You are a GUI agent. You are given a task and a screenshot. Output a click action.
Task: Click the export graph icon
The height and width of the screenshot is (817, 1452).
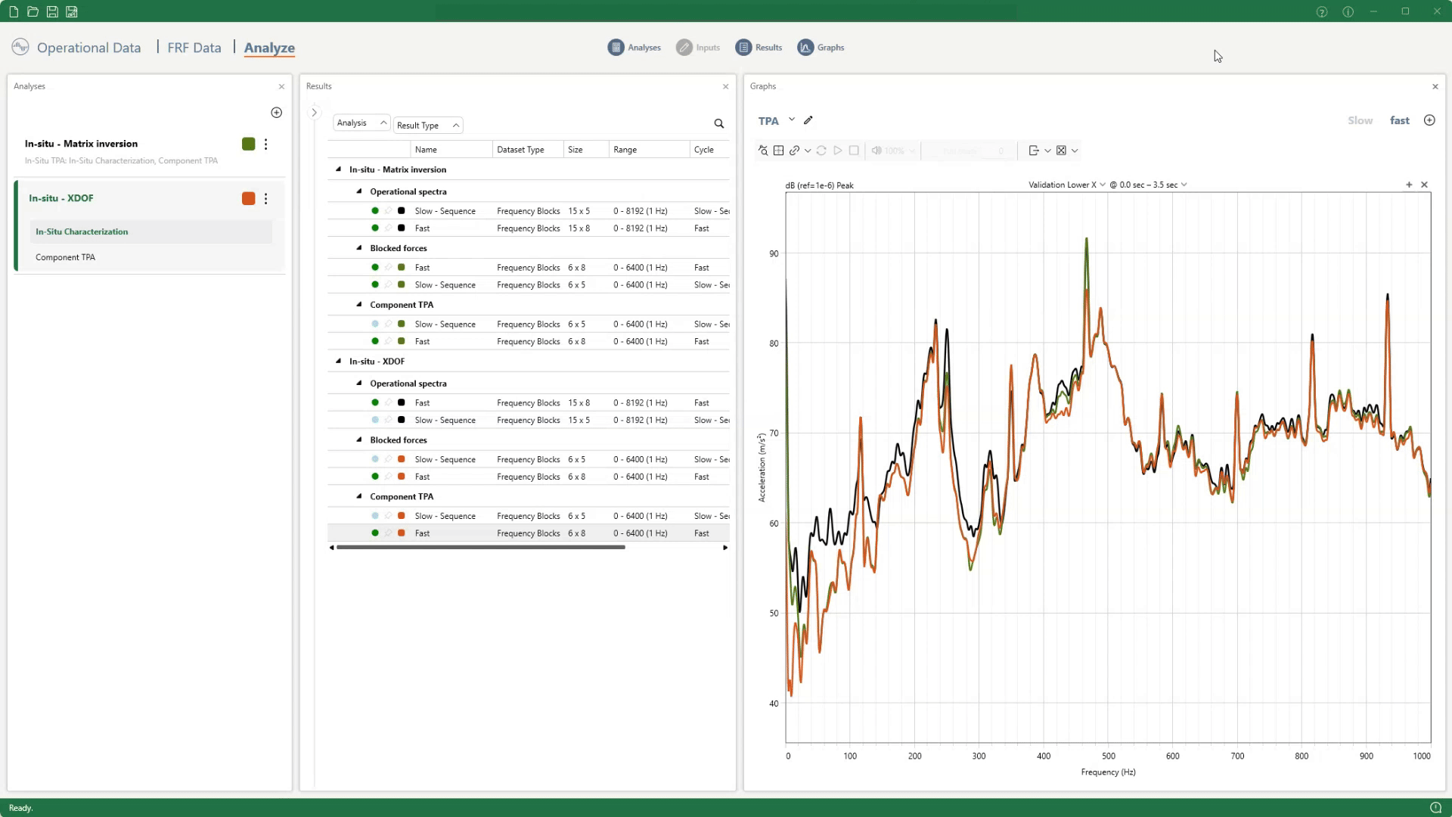1034,151
